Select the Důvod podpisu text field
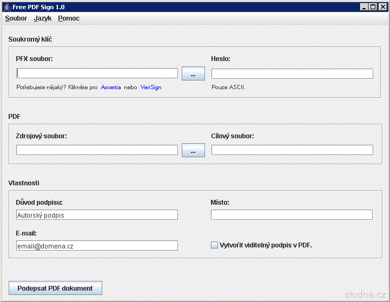 click(x=97, y=215)
